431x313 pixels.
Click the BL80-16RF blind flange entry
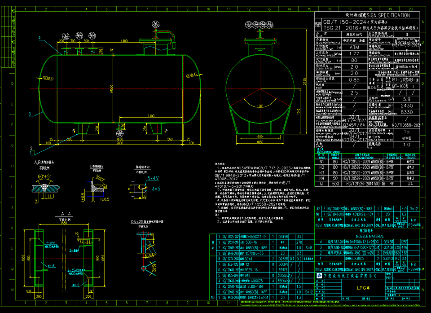[x=255, y=287]
